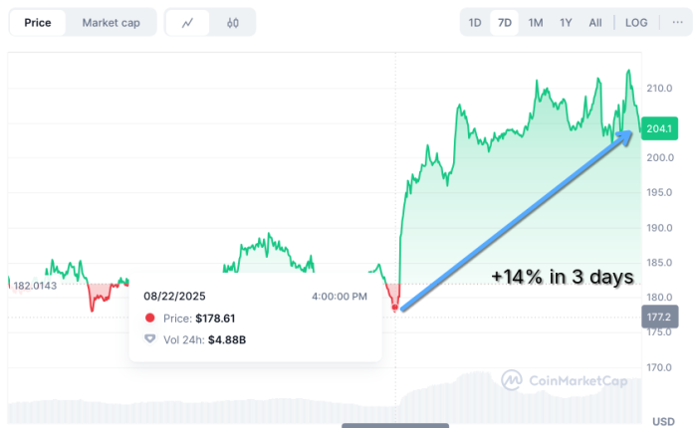Viewport: 697px width, 428px height.
Task: Click the red price dot in tooltip
Action: pos(150,319)
